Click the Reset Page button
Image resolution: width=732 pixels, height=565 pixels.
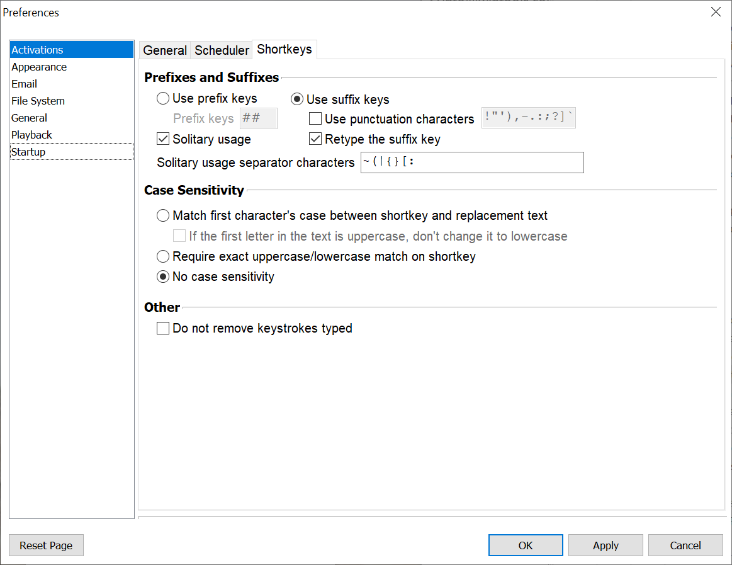click(46, 545)
